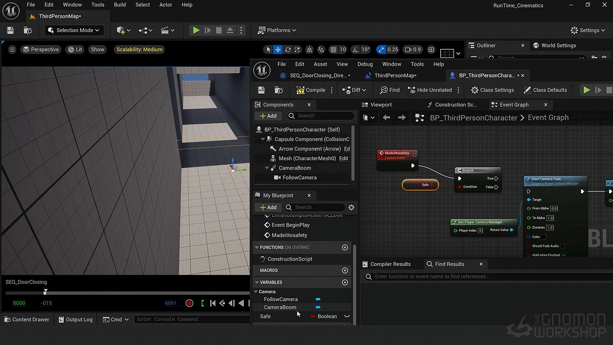613x345 pixels.
Task: Open the Find tool in the Blueprint editor
Action: [x=389, y=90]
